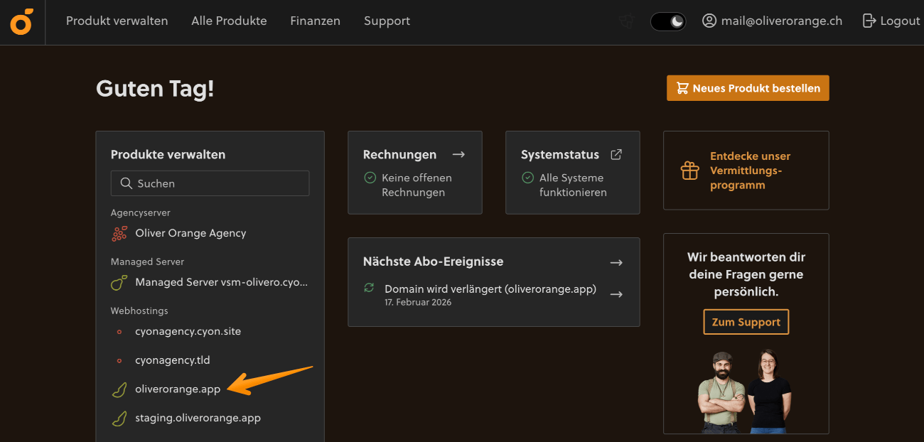Open the oliverorange.app renewal entry arrow
The image size is (924, 442).
617,294
